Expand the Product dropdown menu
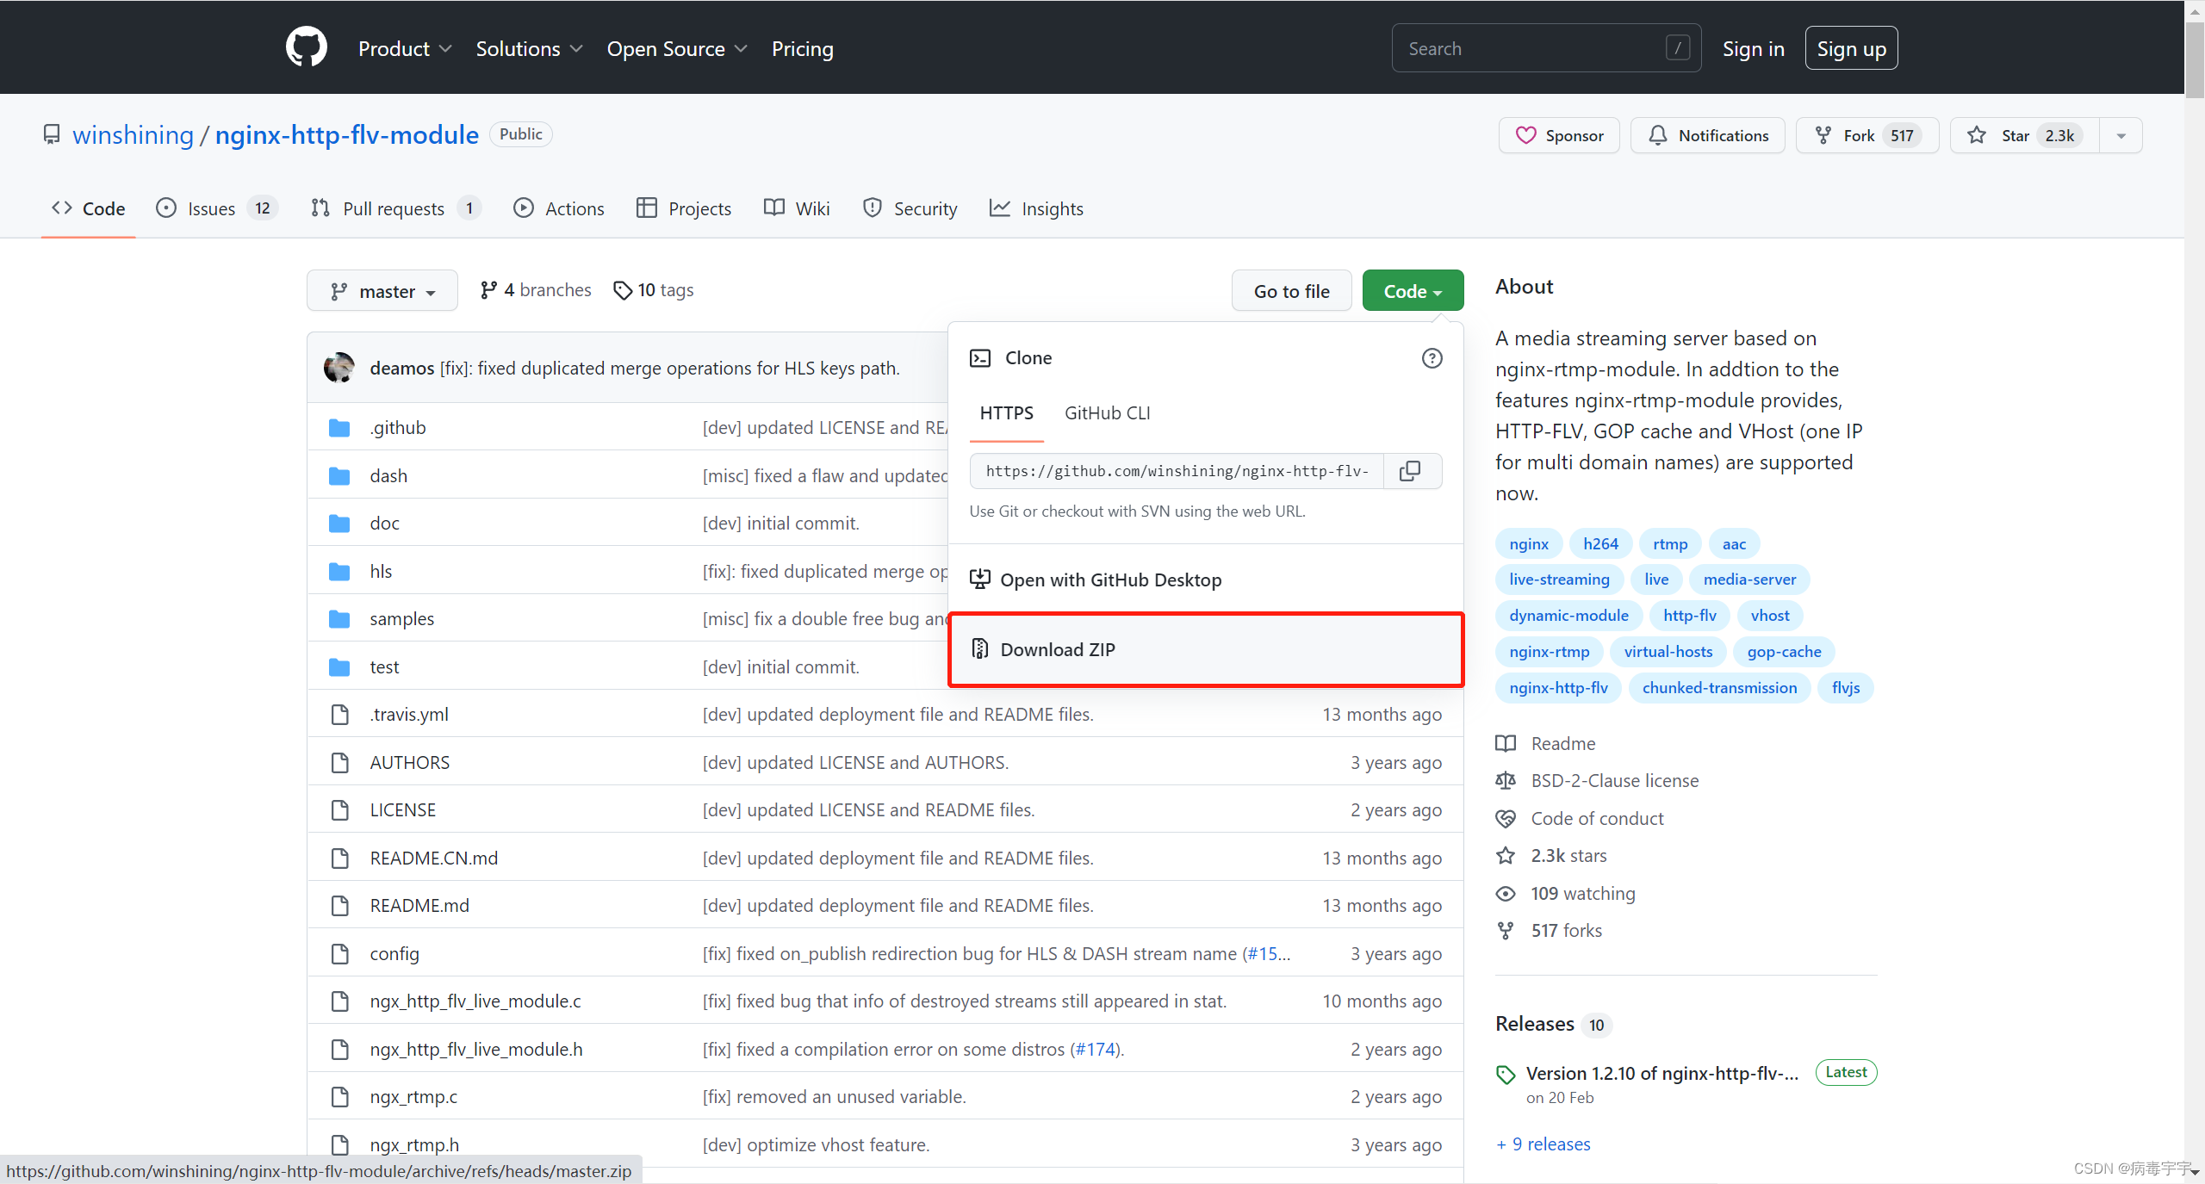 (x=405, y=49)
